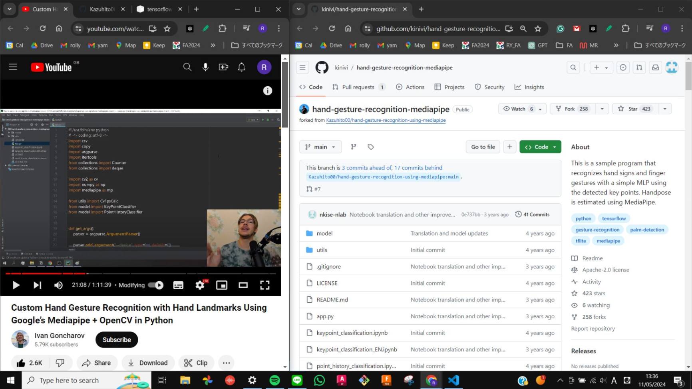Open GitHub notifications inbox
The image size is (692, 389).
coord(656,67)
